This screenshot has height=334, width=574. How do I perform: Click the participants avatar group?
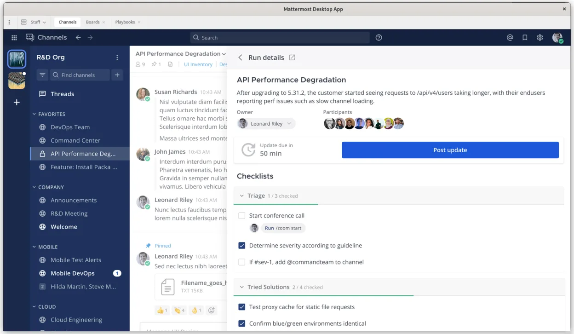click(x=363, y=123)
